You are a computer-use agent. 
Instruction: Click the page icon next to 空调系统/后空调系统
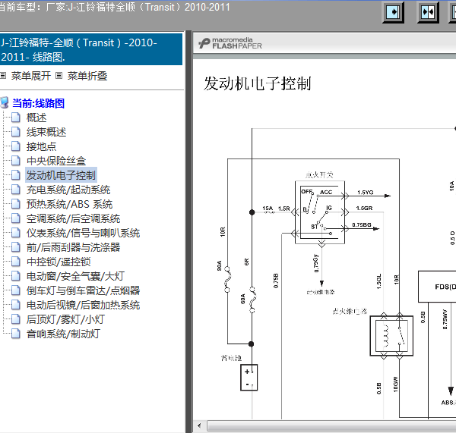tap(16, 218)
